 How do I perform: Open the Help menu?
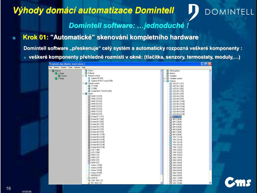pyautogui.click(x=84, y=67)
